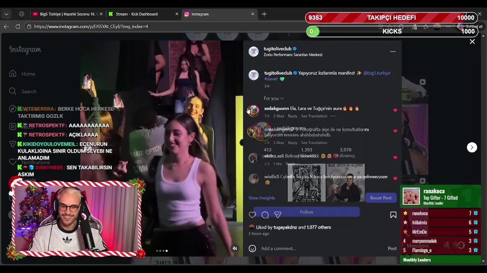Click the comment bubble icon under post
The height and width of the screenshot is (273, 487).
click(x=265, y=215)
